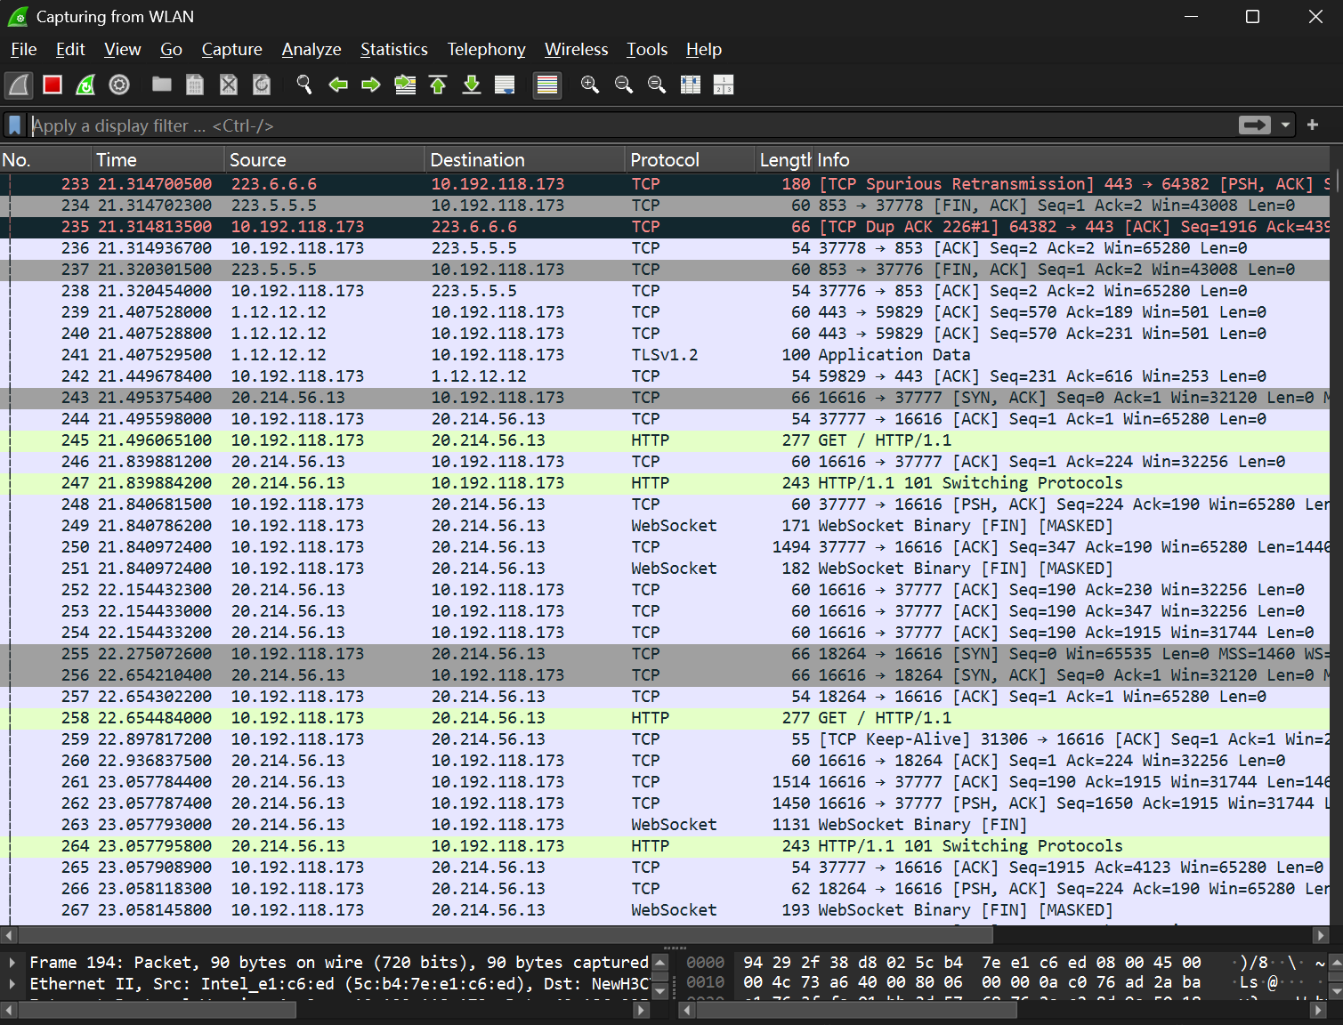
Task: Select packet 233 TCP Spurious Retransmission
Action: [665, 184]
